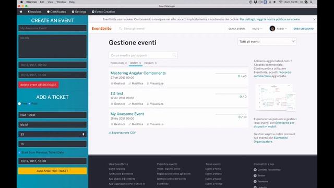Open the Certificates tab
This screenshot has width=334, height=188.
click(x=57, y=11)
